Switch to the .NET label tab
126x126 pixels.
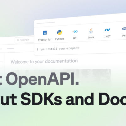click(x=107, y=37)
